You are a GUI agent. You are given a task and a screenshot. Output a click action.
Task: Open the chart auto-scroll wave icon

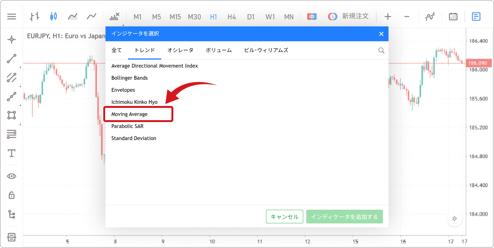point(430,16)
